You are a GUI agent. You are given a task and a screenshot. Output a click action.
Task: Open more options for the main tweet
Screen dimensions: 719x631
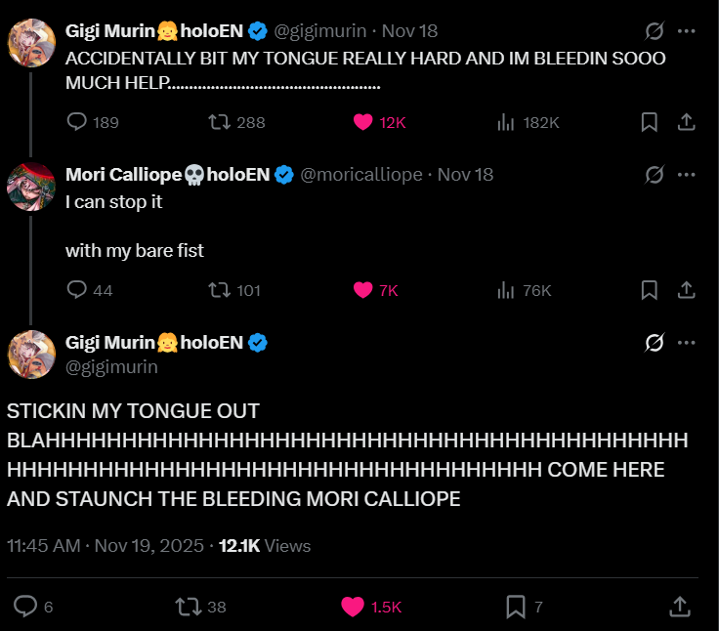[x=686, y=343]
